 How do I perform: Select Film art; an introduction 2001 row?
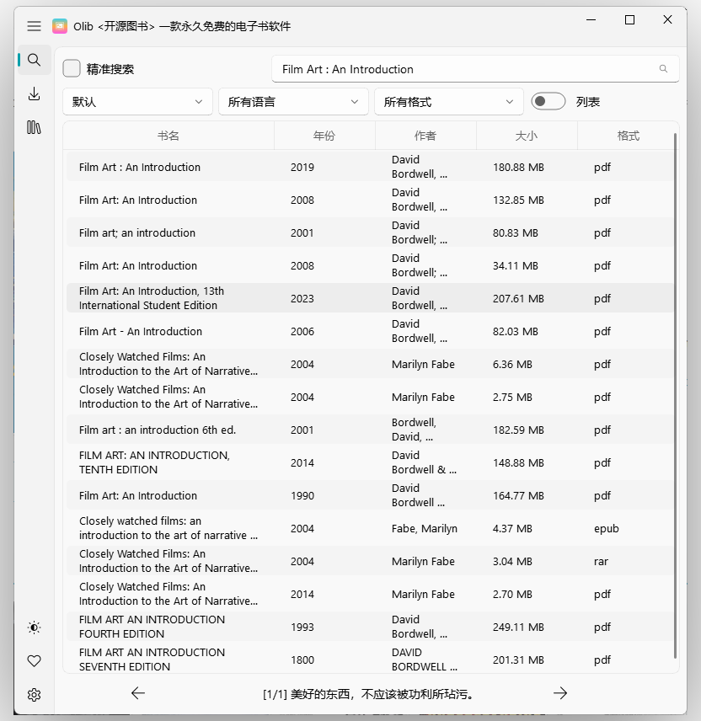tap(370, 232)
